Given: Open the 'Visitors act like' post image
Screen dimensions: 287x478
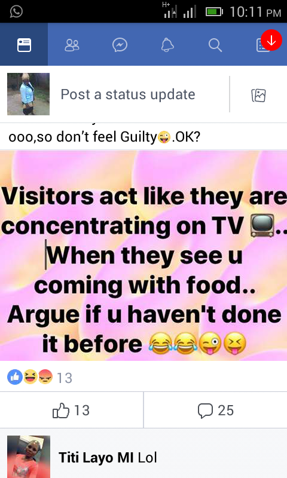Looking at the screenshot, I should pos(143,256).
